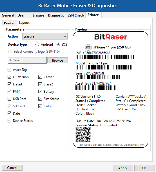The image size is (156, 172).
Task: Uncheck the Date checkbox
Action: (9, 113)
